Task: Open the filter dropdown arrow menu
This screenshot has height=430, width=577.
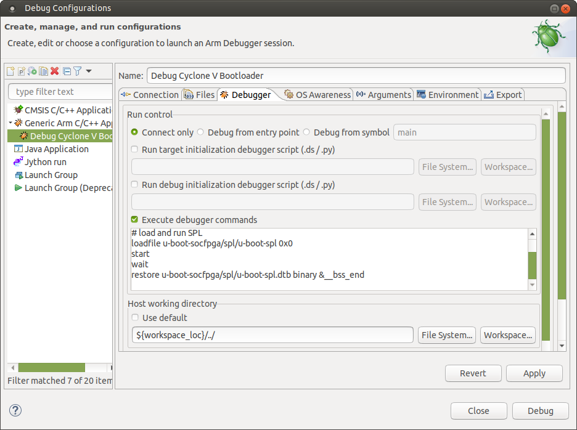Action: [x=89, y=71]
